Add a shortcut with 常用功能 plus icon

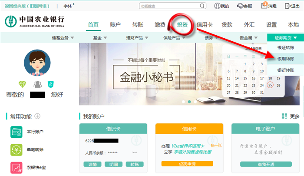(x=37, y=116)
